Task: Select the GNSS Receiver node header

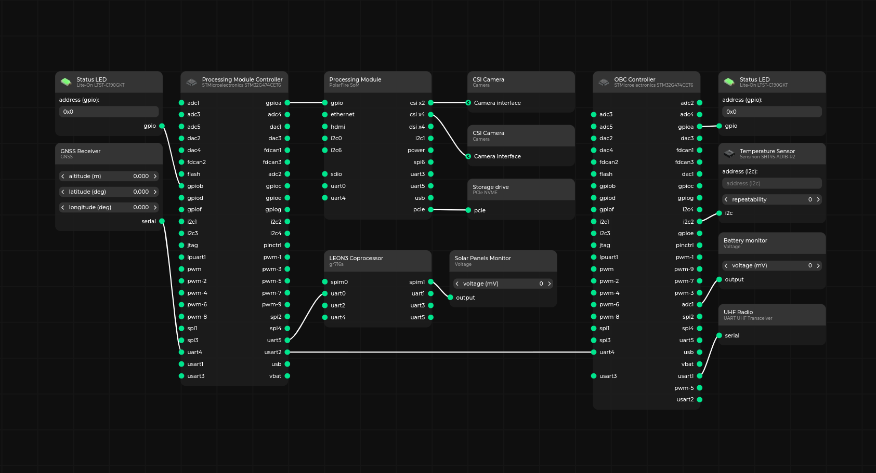Action: point(109,154)
